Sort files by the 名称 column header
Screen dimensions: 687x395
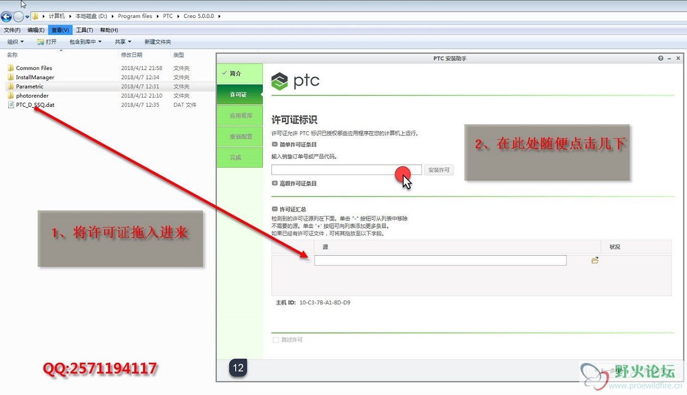pos(12,55)
